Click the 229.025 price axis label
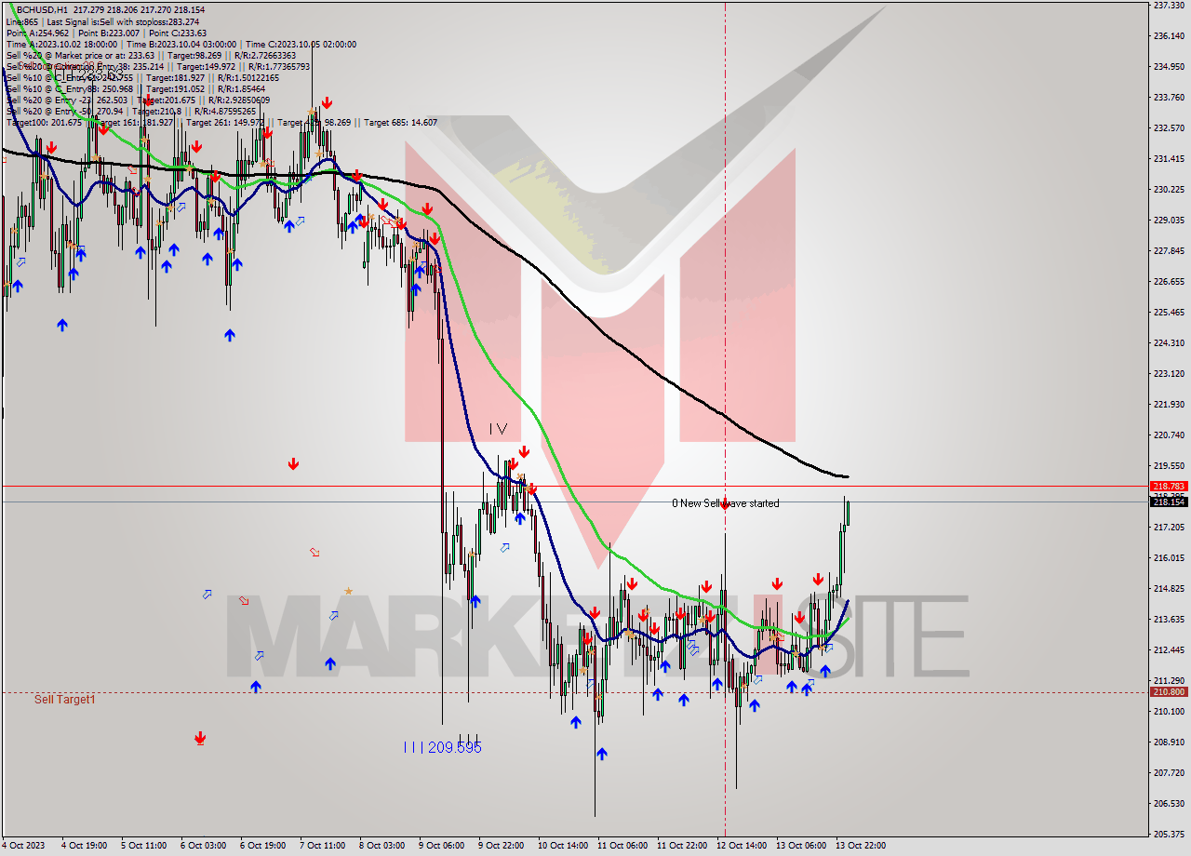1191x856 pixels. tap(1169, 221)
